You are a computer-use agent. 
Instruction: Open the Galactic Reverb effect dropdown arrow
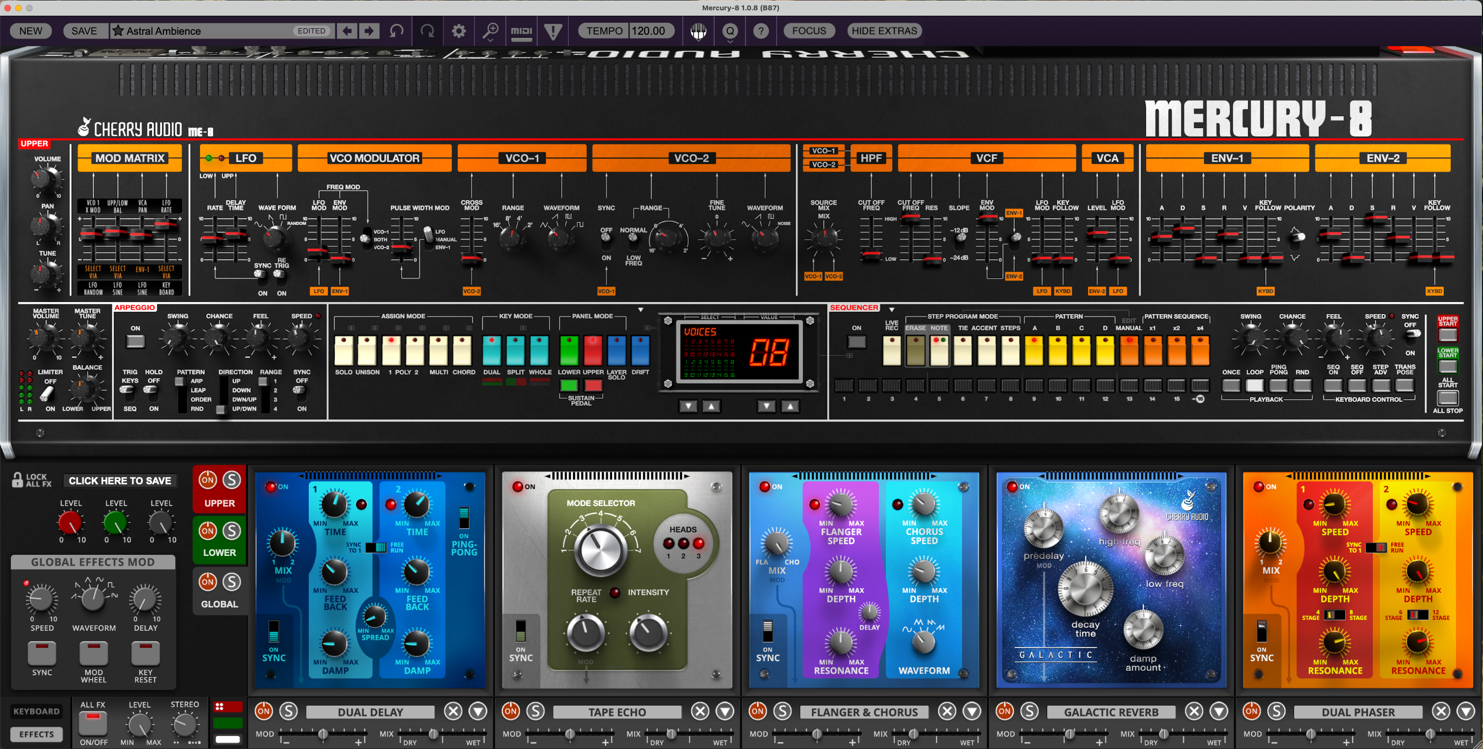[1219, 712]
